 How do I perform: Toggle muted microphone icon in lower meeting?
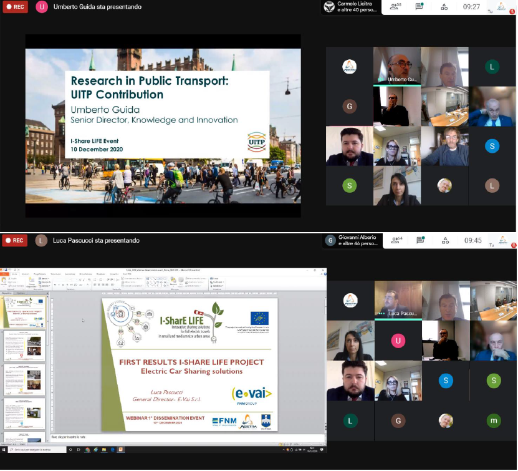pos(514,245)
